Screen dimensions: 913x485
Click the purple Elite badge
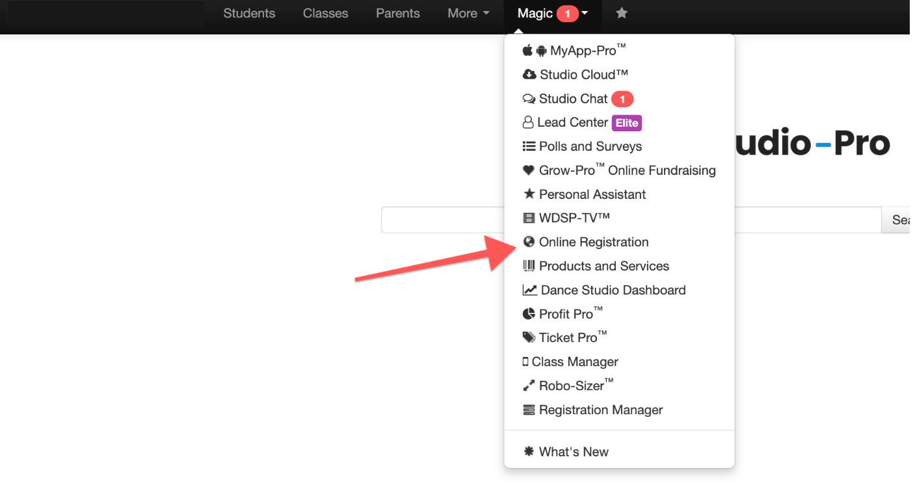pos(627,123)
